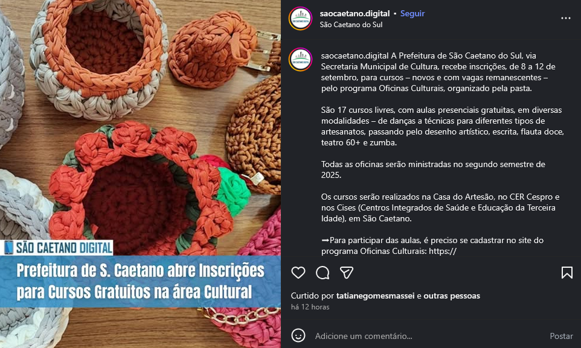Open São Caetano do Sul location link
The width and height of the screenshot is (581, 348).
pyautogui.click(x=351, y=25)
